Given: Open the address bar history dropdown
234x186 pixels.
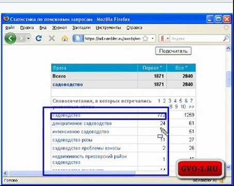Looking at the screenshot, I should (152, 38).
